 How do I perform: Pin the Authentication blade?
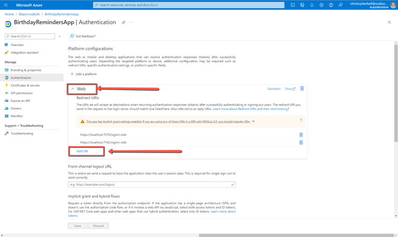(x=123, y=22)
